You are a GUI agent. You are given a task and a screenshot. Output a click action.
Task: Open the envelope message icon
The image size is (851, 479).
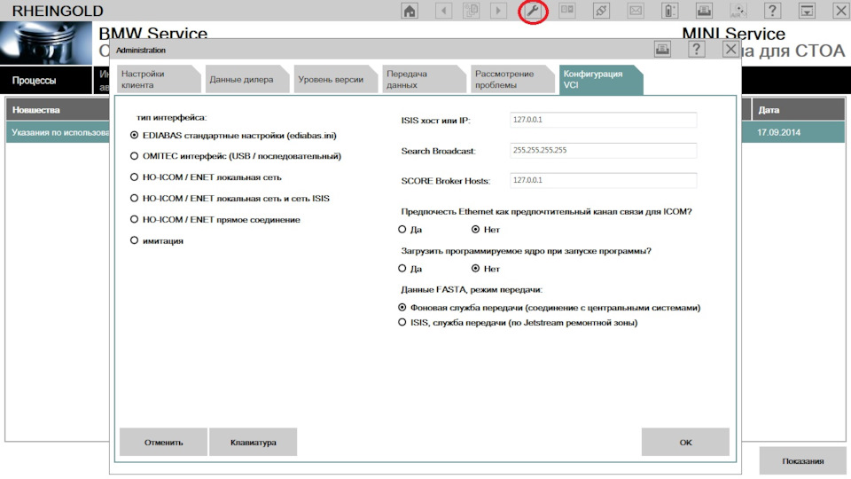636,11
